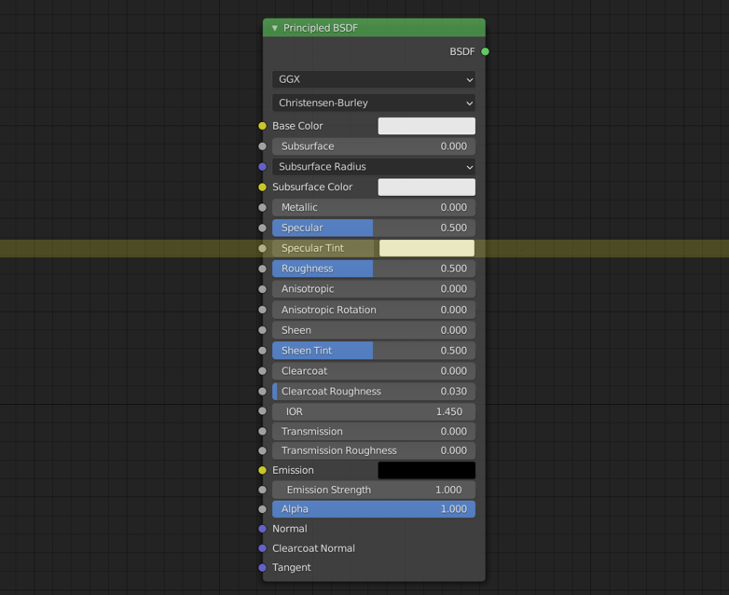Image resolution: width=729 pixels, height=595 pixels.
Task: Open the black Emission color swatch
Action: click(x=427, y=470)
